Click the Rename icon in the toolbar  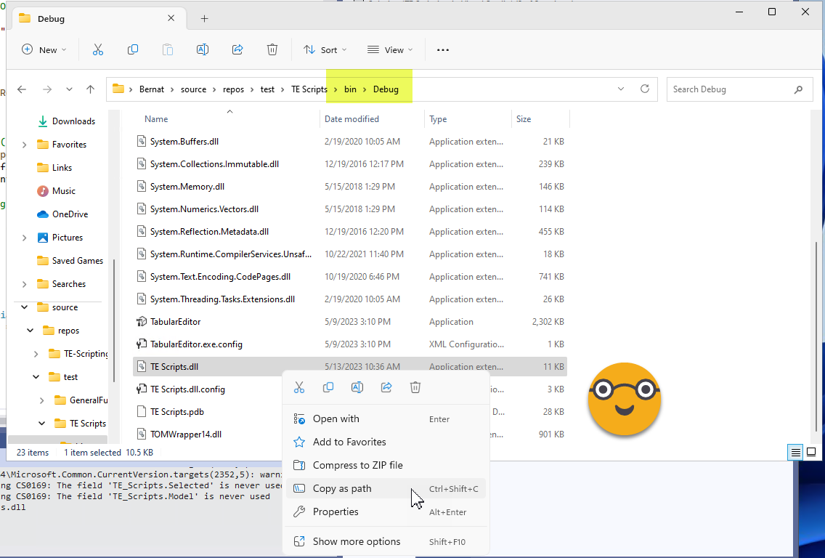(203, 49)
